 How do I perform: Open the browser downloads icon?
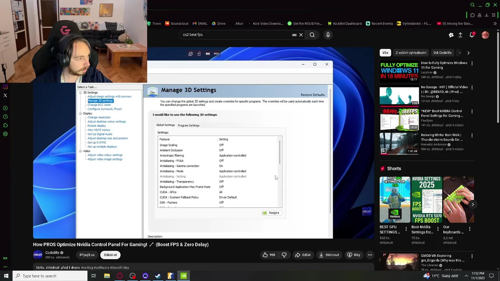click(x=486, y=15)
